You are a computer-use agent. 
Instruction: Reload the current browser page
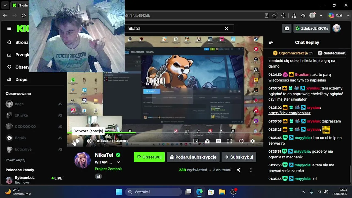(24, 15)
